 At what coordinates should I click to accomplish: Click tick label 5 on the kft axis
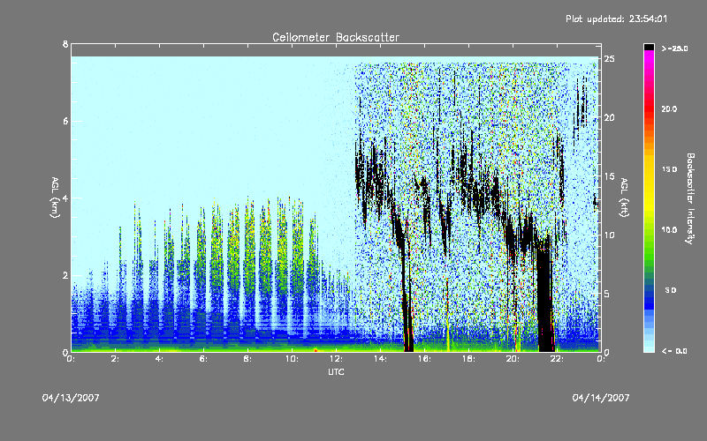607,294
